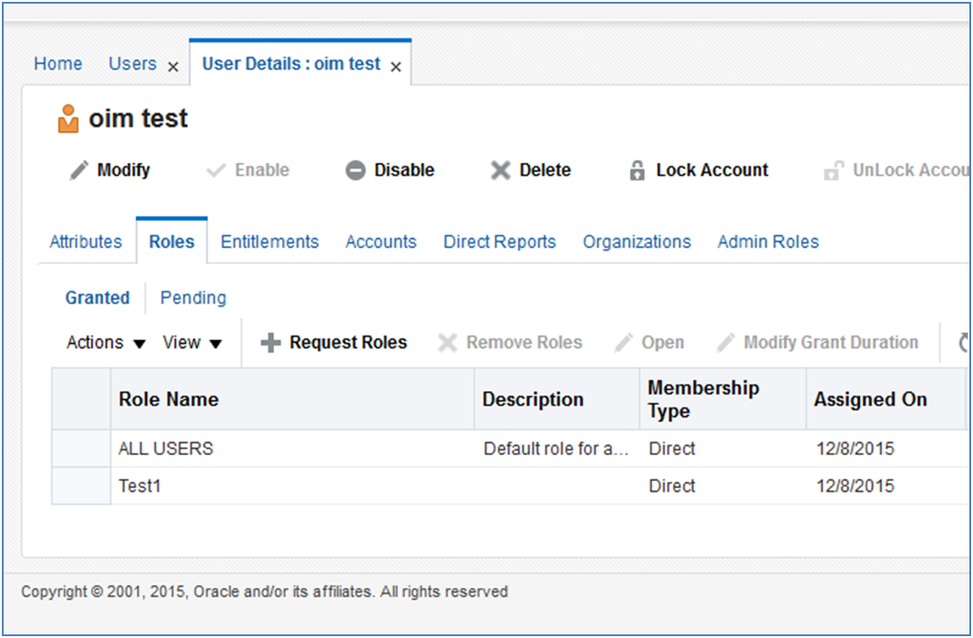Click the Description column header
The image size is (973, 638).
(x=557, y=399)
